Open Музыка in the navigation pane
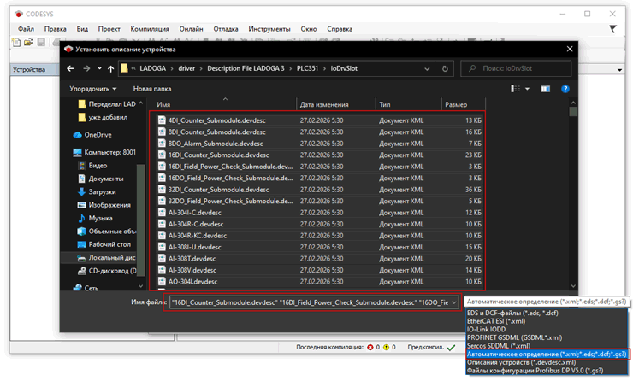 coord(100,218)
